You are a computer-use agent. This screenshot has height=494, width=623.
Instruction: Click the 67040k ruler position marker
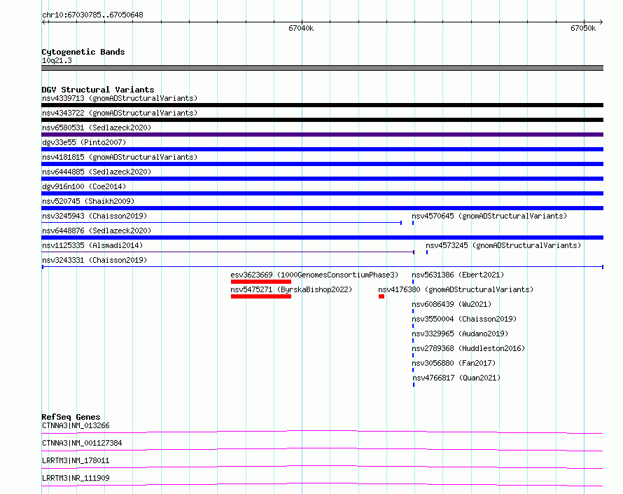pos(301,28)
